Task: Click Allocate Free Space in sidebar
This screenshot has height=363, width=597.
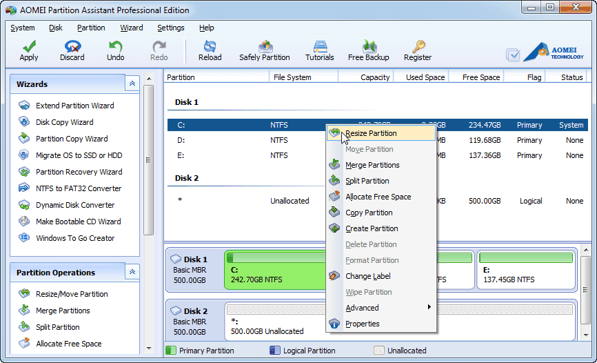Action: click(x=60, y=344)
